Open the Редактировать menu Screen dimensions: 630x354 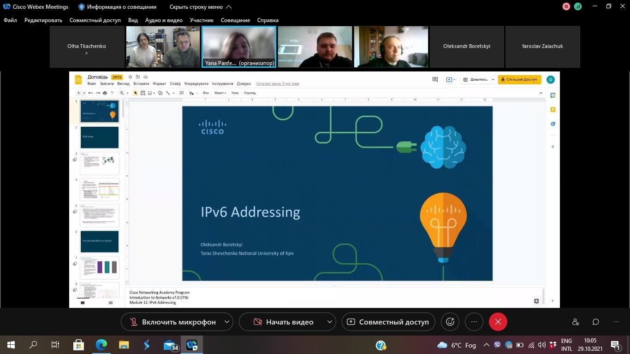[43, 20]
